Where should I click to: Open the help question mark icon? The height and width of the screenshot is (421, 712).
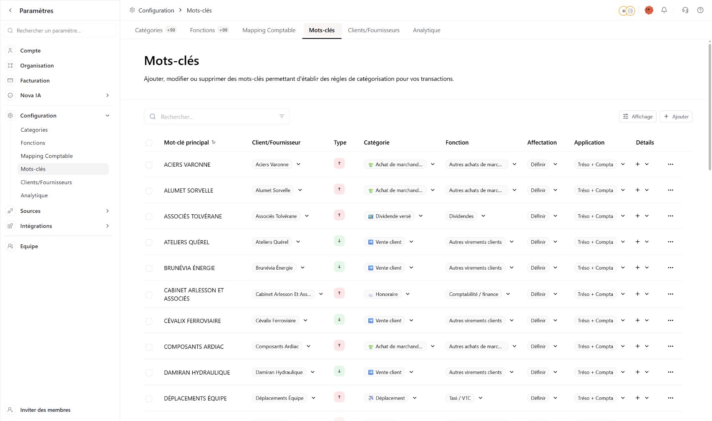click(700, 10)
